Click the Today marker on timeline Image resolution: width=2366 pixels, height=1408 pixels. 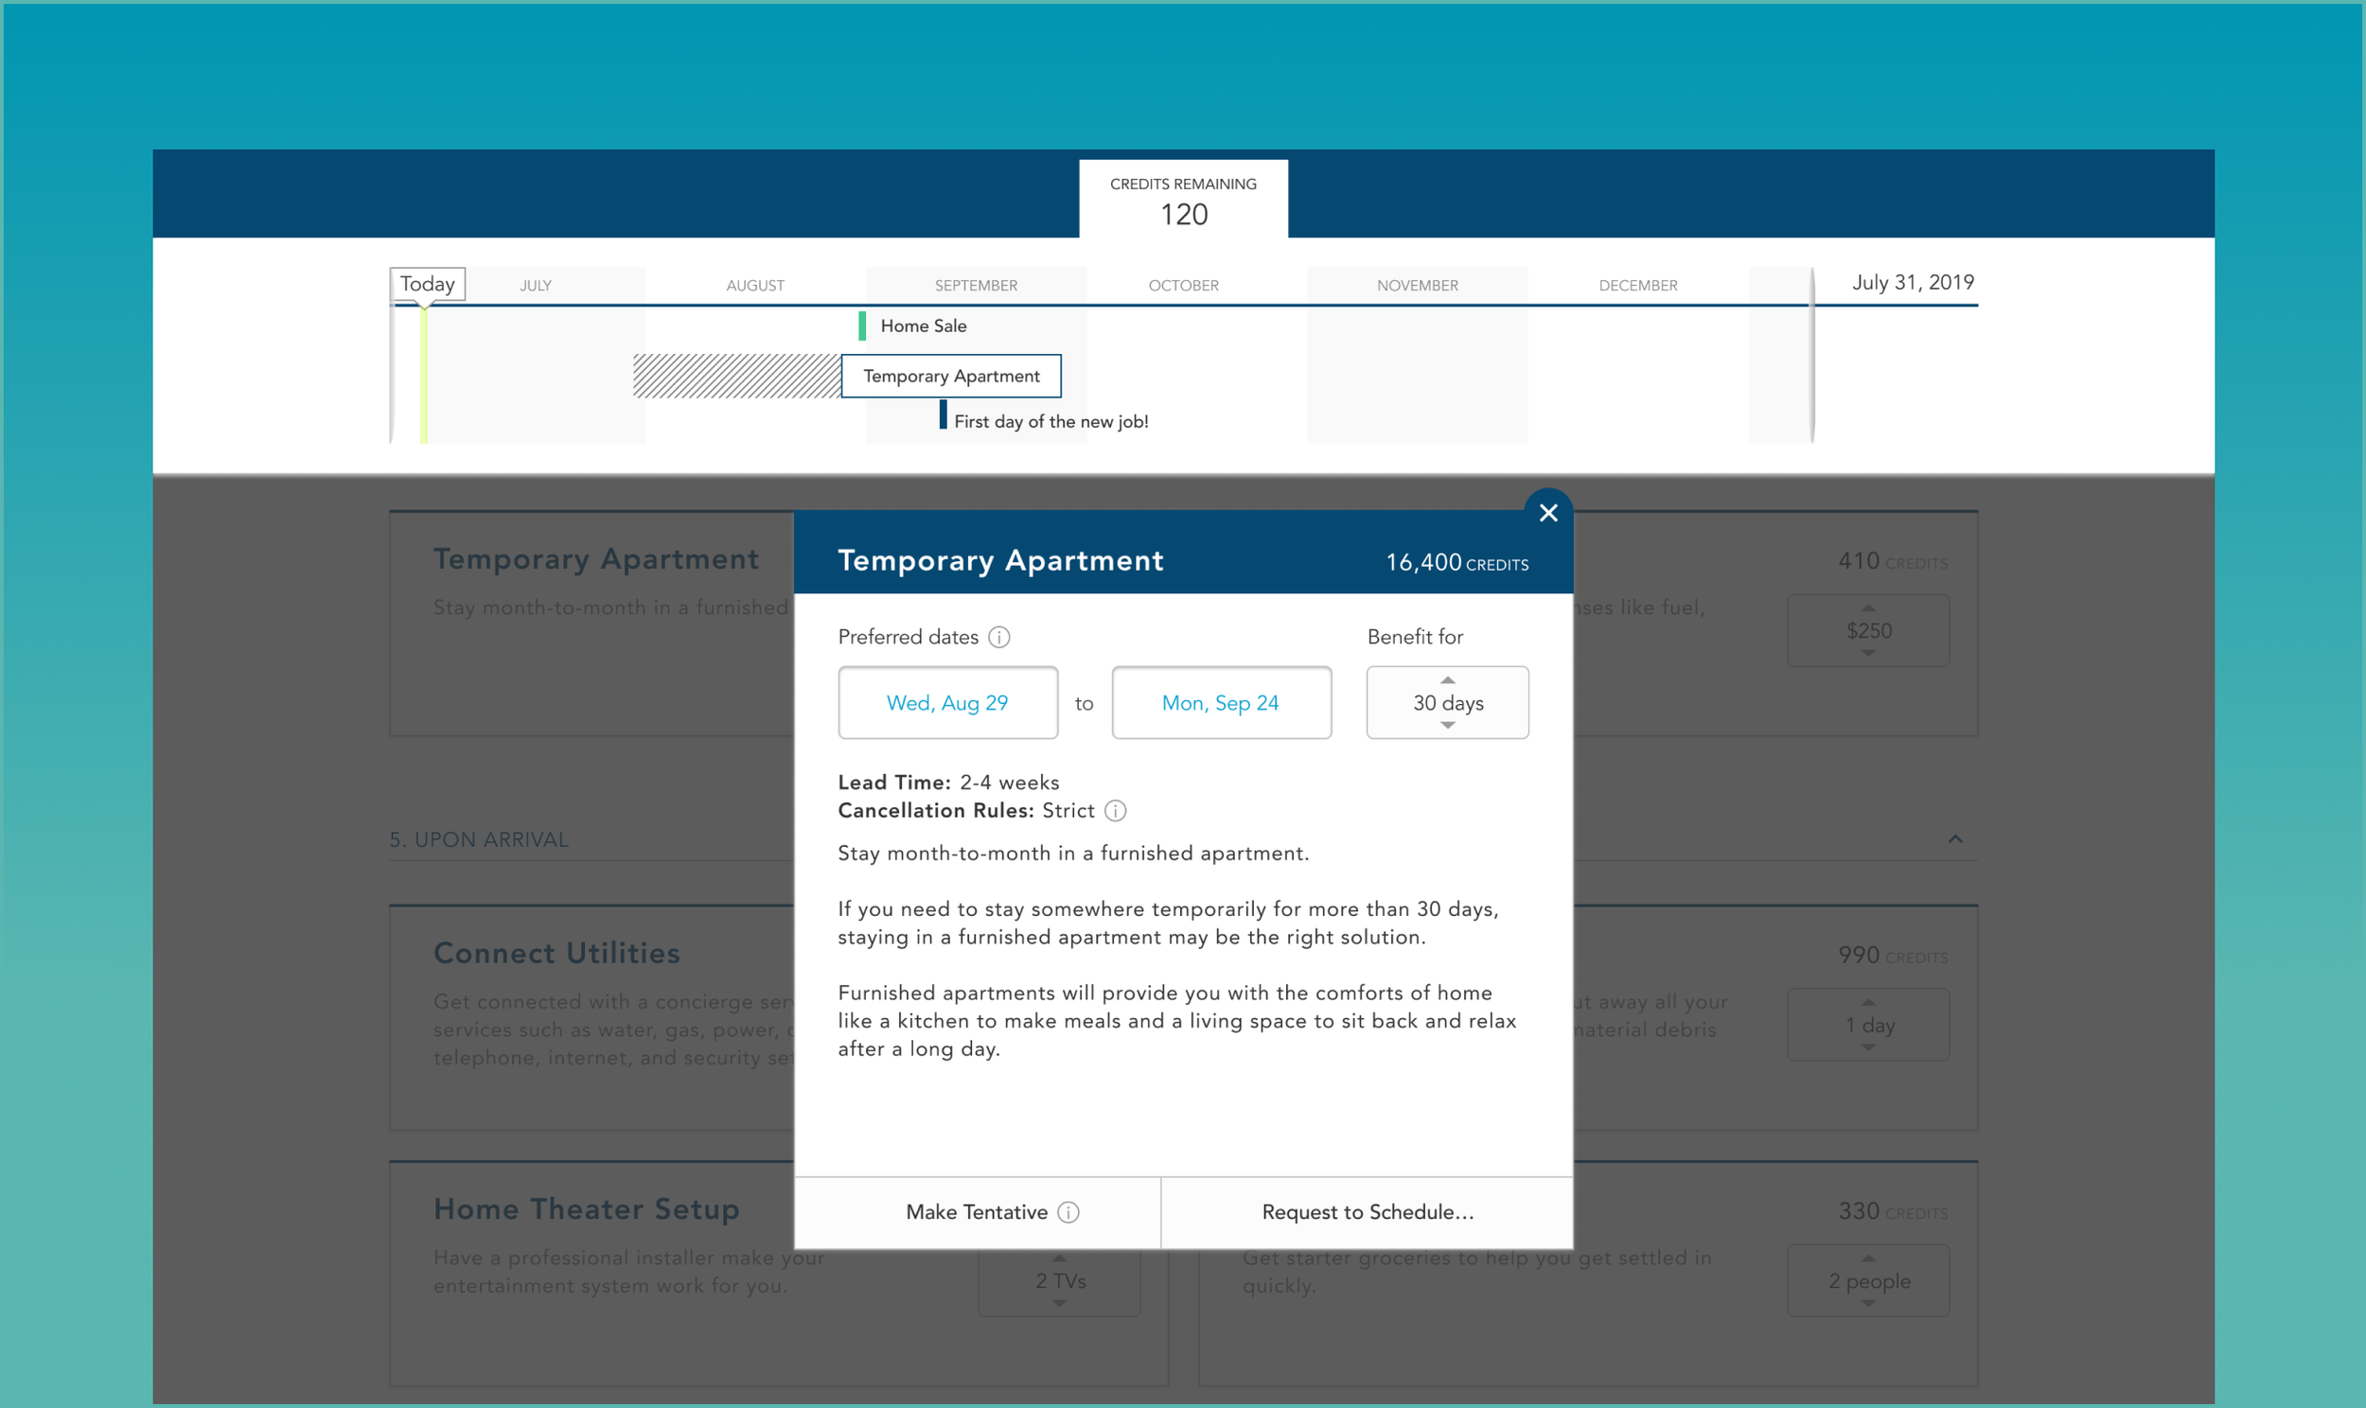[x=427, y=285]
